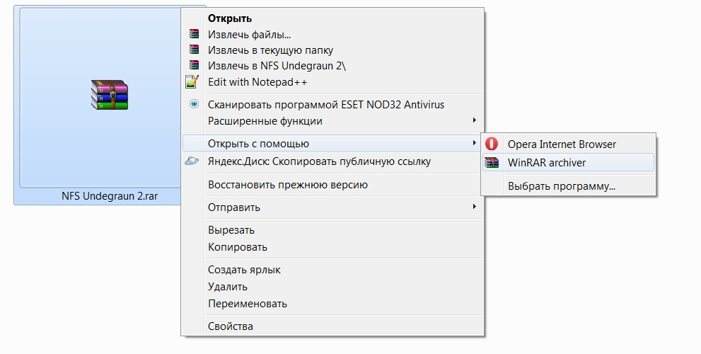Screen dimensions: 701x354
Task: Select Сканировать программой ESET NOD32 Antivirus
Action: pos(333,105)
